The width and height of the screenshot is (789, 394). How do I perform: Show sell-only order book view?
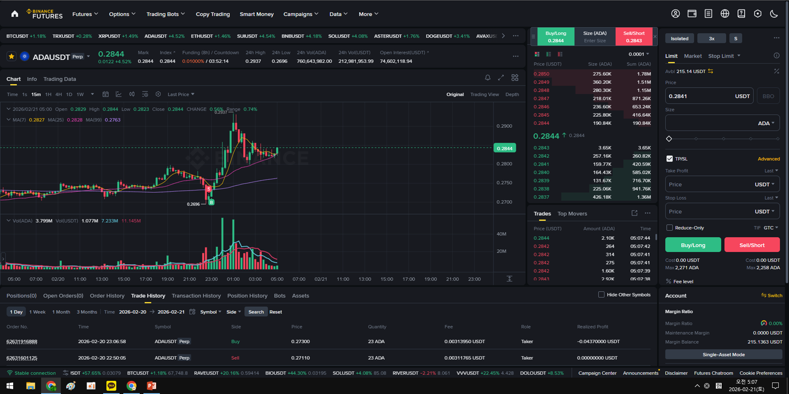pyautogui.click(x=560, y=54)
